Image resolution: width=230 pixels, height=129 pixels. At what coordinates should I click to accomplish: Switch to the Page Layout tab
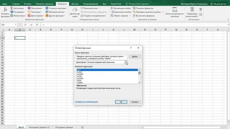(45, 4)
